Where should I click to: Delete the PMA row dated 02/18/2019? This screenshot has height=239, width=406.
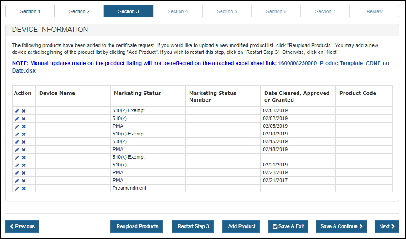pyautogui.click(x=24, y=150)
